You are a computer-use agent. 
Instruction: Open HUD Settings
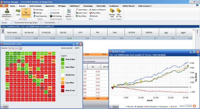pyautogui.click(x=56, y=16)
